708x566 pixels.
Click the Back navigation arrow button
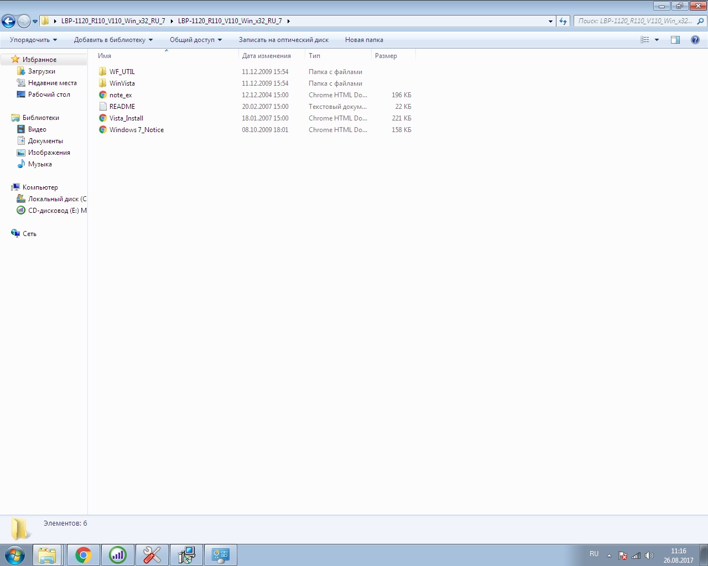(x=8, y=22)
